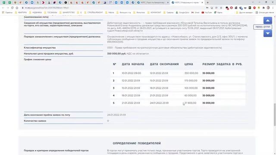Open the Gmail bookmark
This screenshot has height=155, width=276.
point(195,12)
